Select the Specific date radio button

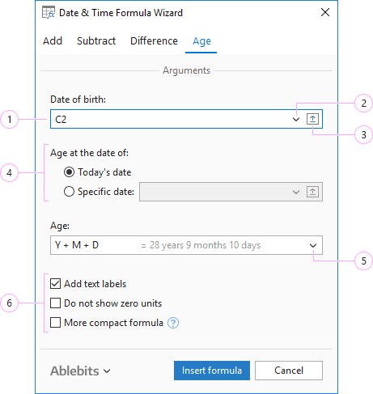click(x=69, y=192)
